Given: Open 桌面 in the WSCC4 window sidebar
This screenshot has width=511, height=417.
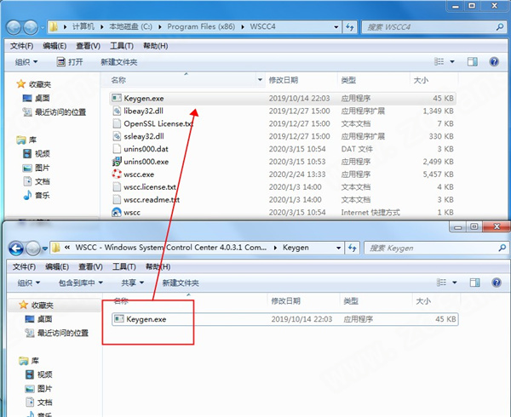Looking at the screenshot, I should click(36, 99).
